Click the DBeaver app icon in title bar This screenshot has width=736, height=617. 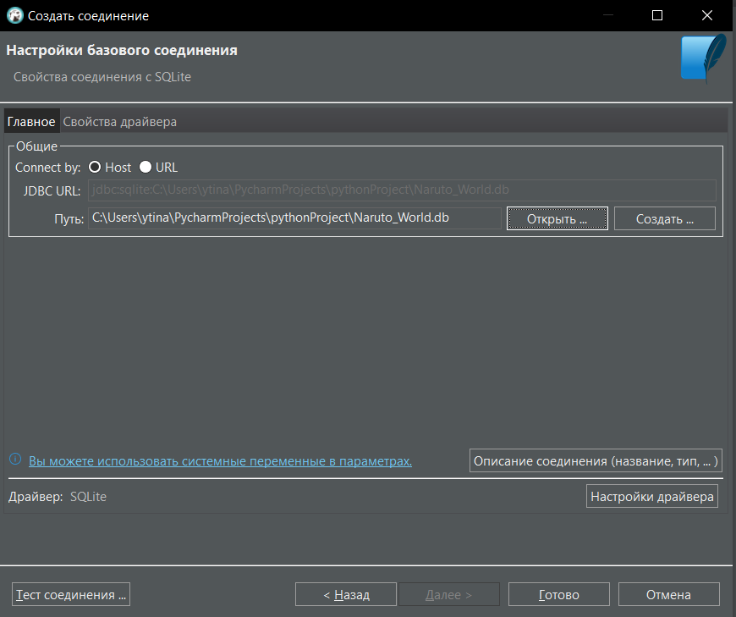coord(15,15)
